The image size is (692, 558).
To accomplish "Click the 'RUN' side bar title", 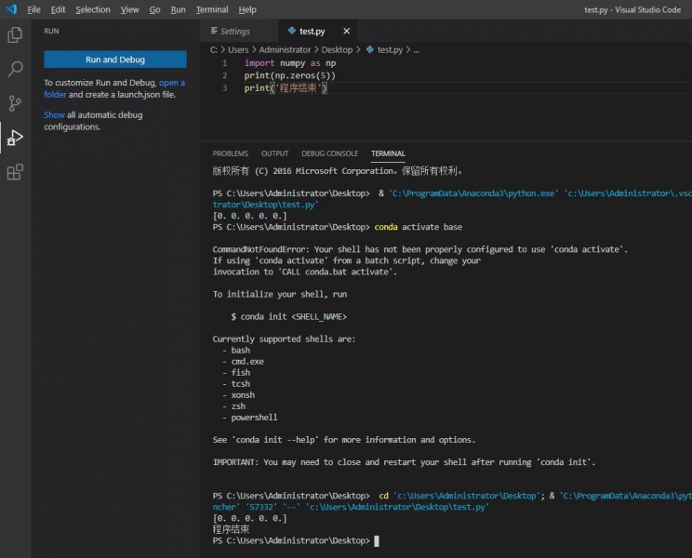I will pyautogui.click(x=51, y=31).
